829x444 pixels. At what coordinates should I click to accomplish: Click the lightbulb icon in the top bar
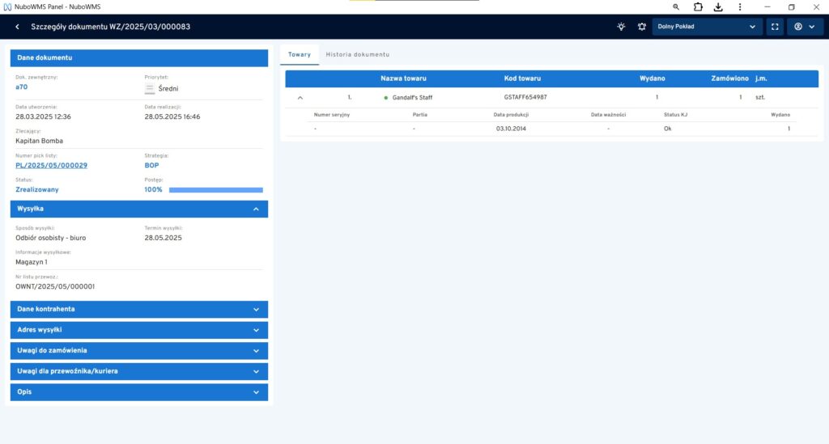point(621,27)
